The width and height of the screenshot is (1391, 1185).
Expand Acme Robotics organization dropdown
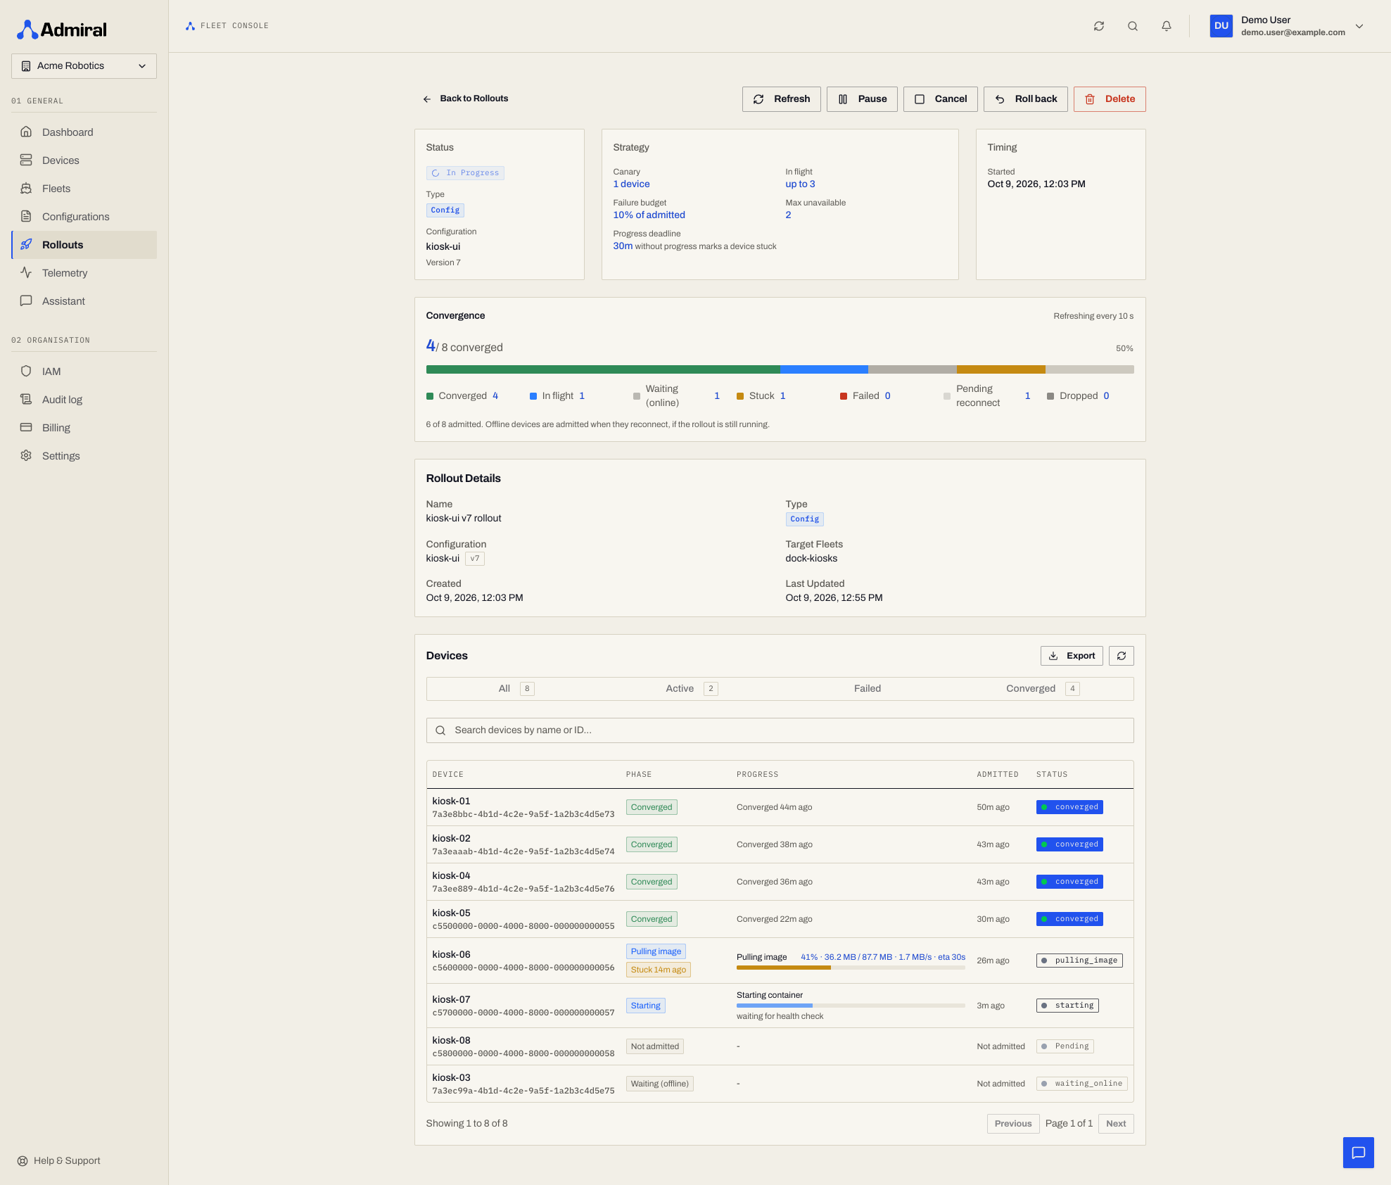[x=84, y=66]
